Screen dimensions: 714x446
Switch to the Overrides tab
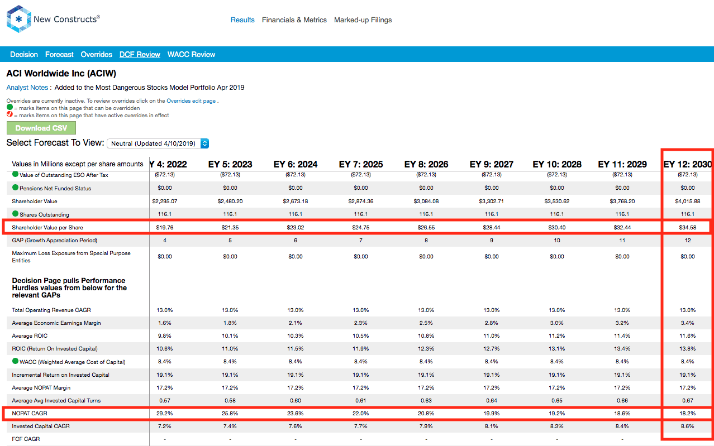[97, 54]
